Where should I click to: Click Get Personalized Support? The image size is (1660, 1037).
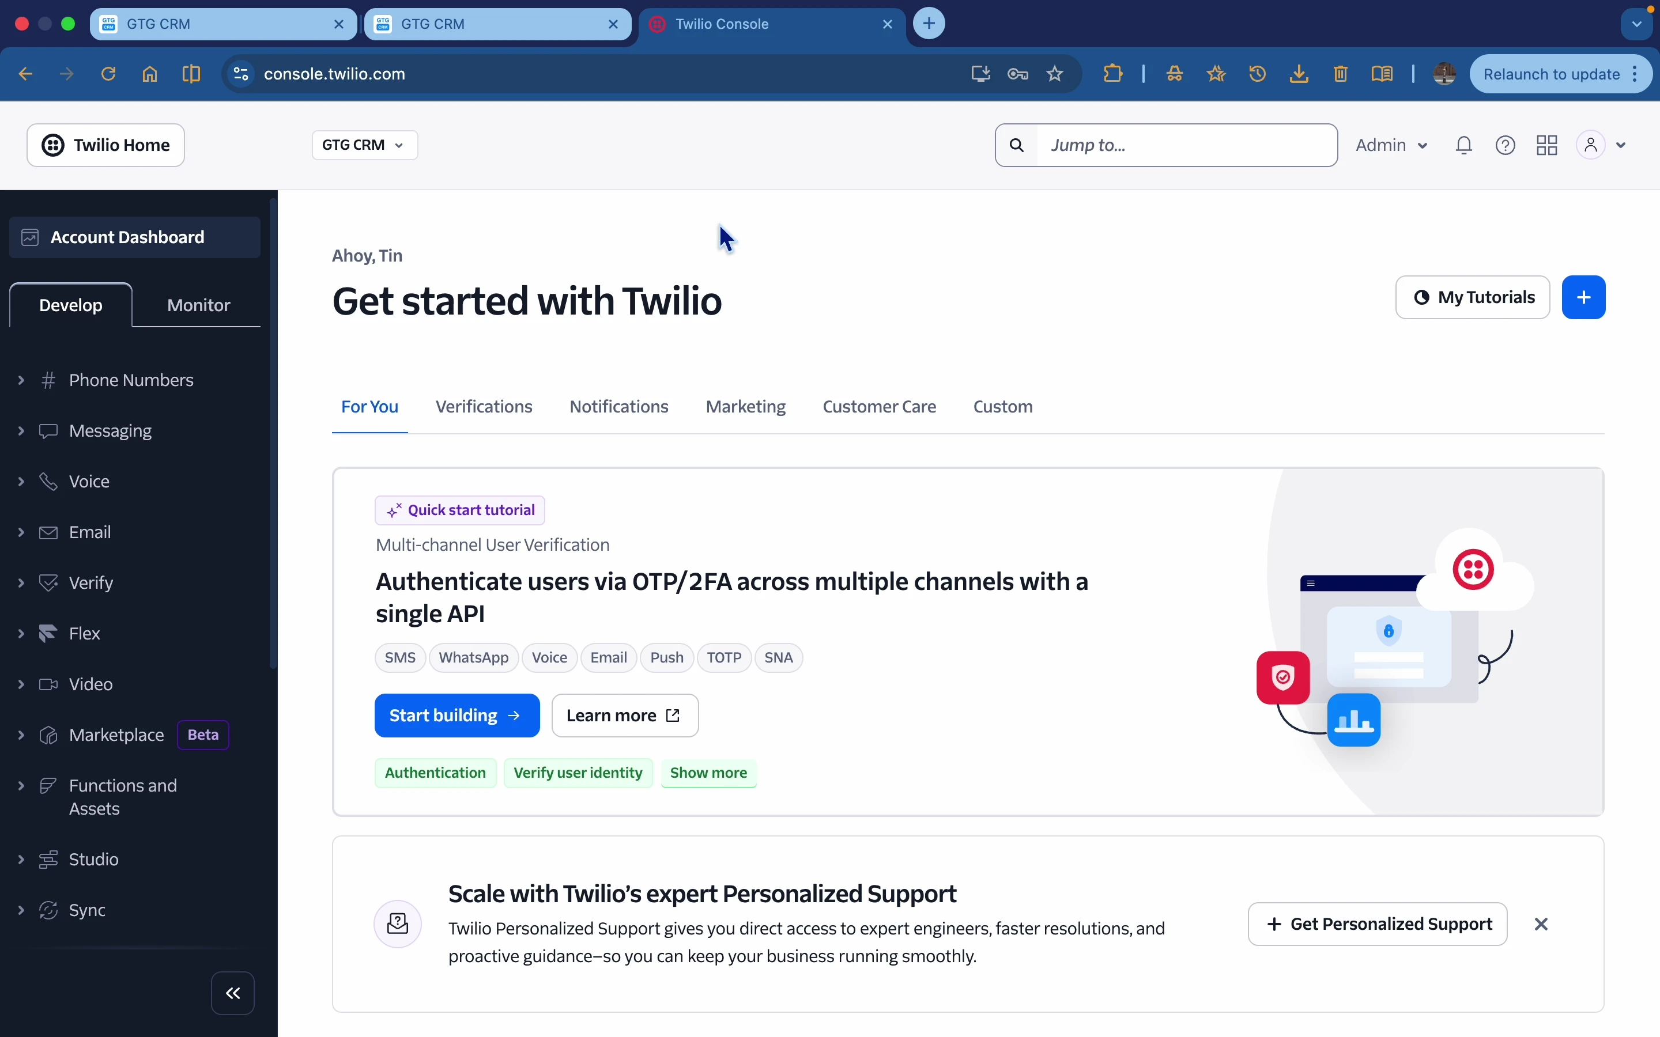1376,923
